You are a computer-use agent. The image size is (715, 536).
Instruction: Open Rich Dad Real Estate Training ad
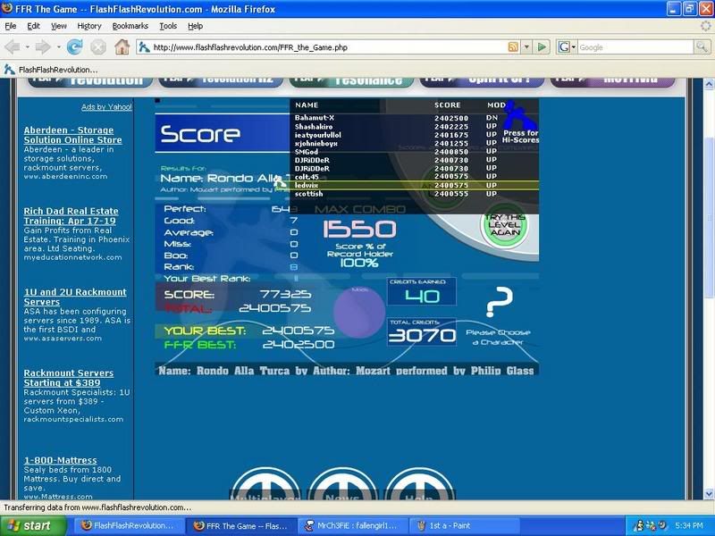[71, 216]
